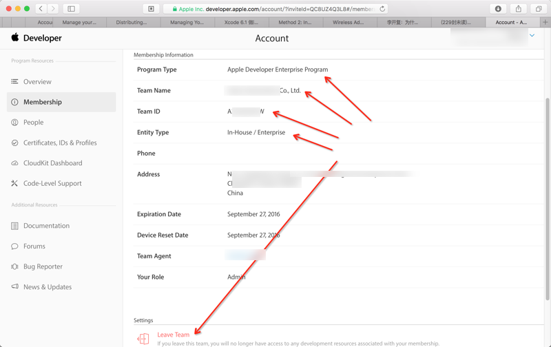Click the Developer wordmark in header
The image size is (551, 347).
(43, 38)
